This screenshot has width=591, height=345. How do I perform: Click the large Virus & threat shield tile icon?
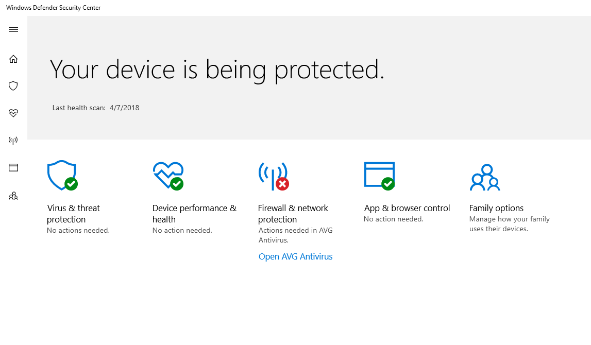click(61, 175)
